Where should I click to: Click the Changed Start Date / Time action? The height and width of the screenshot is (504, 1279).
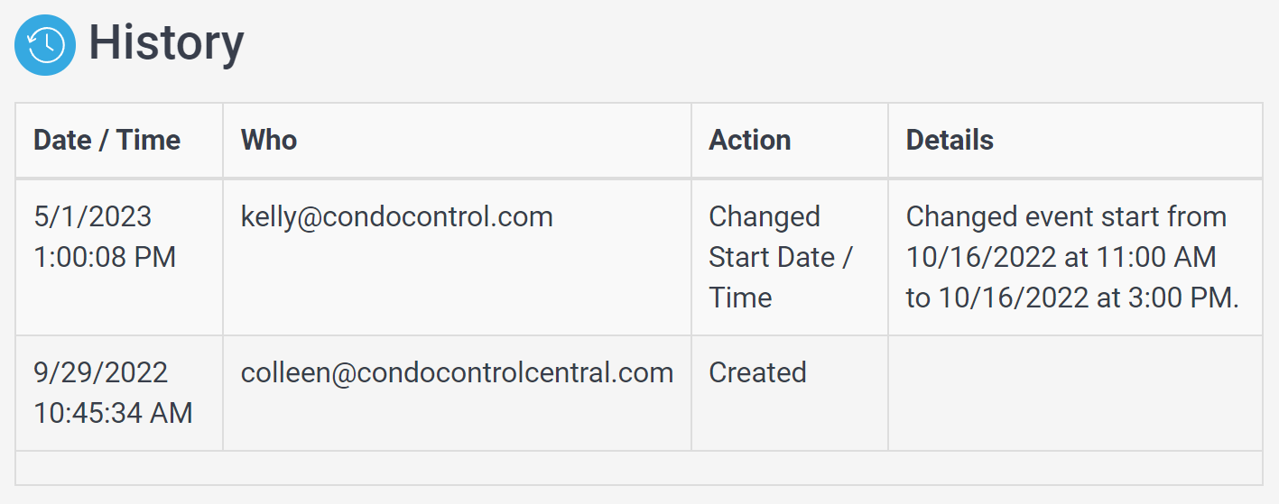pyautogui.click(x=781, y=257)
